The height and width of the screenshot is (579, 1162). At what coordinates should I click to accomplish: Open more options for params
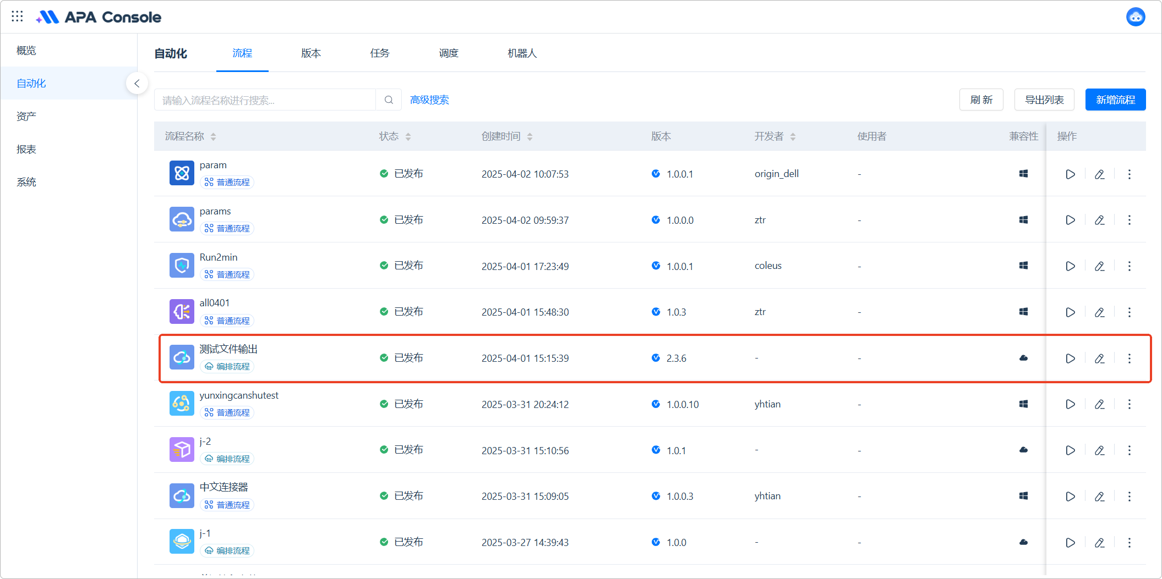point(1130,220)
